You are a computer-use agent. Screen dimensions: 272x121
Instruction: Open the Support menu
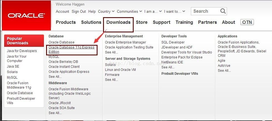161,22
